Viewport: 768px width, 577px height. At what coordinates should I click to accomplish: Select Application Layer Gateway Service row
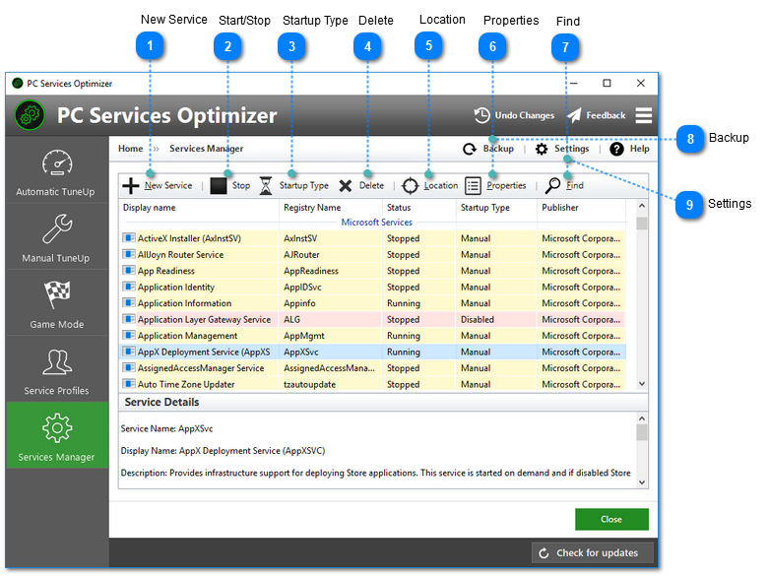(373, 319)
